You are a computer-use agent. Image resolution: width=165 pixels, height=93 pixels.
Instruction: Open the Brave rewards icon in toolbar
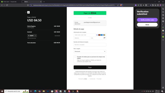155,5
